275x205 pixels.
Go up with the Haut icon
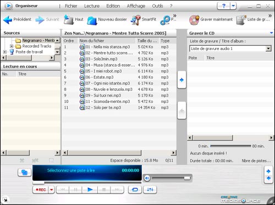[x=69, y=20]
